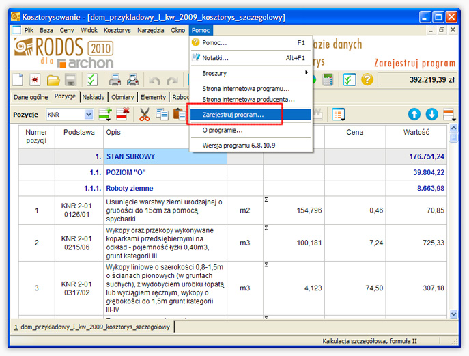
Task: Click the KNR 2-01 0215/06 cell
Action: point(79,243)
